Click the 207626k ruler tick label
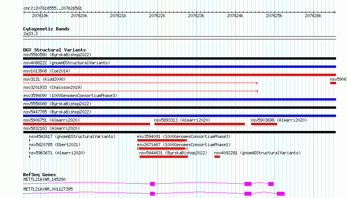The image size is (347, 198). tap(313, 16)
